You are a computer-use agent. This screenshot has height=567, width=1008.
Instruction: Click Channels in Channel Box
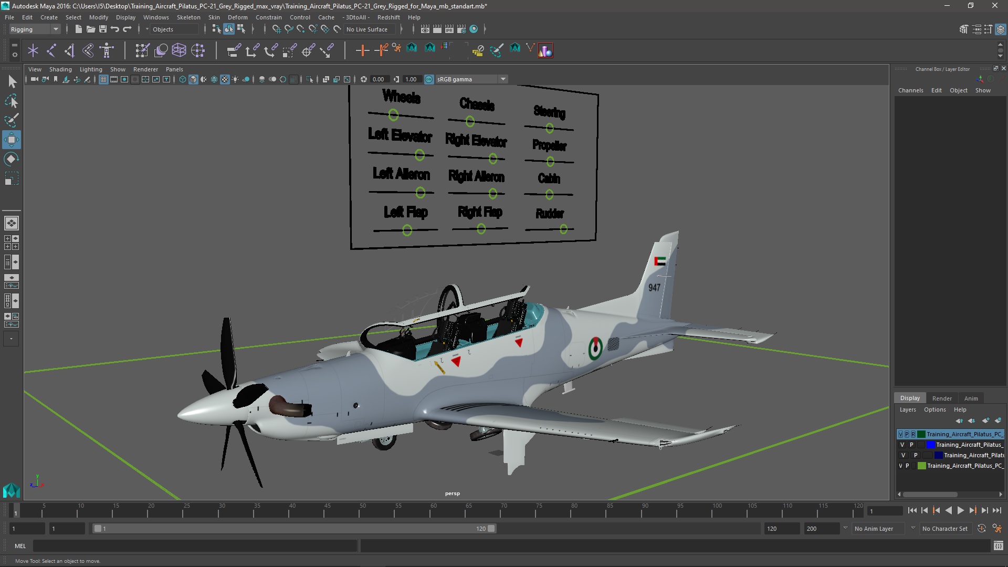pyautogui.click(x=910, y=90)
